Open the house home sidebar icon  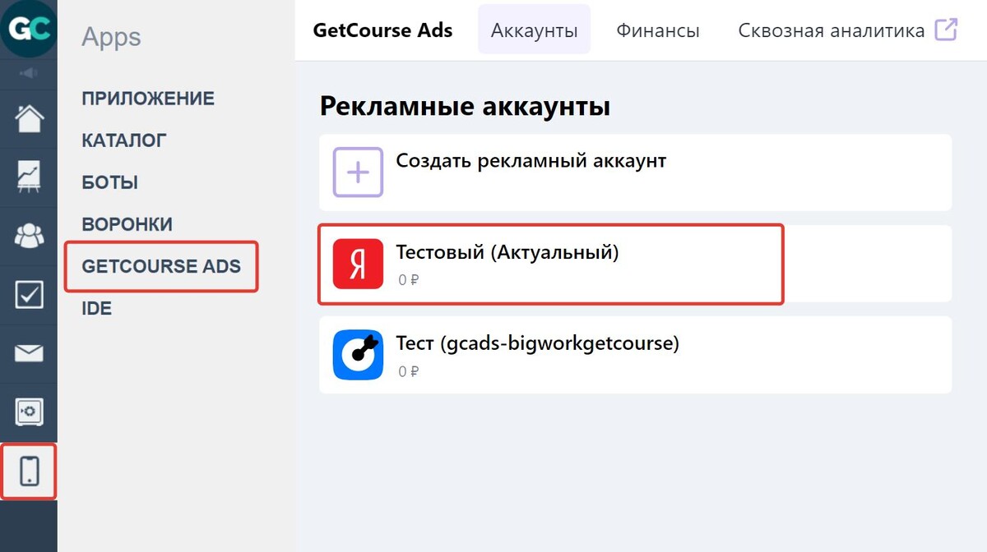pos(29,118)
